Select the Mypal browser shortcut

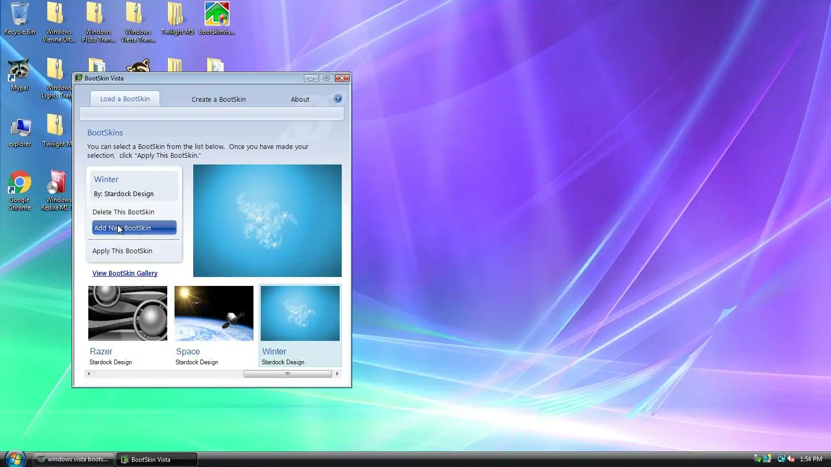[19, 75]
